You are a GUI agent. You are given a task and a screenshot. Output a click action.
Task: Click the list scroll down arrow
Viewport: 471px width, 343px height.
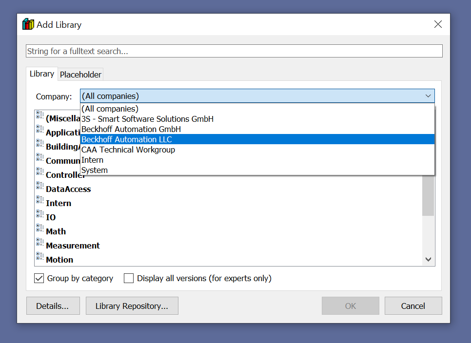tap(429, 259)
